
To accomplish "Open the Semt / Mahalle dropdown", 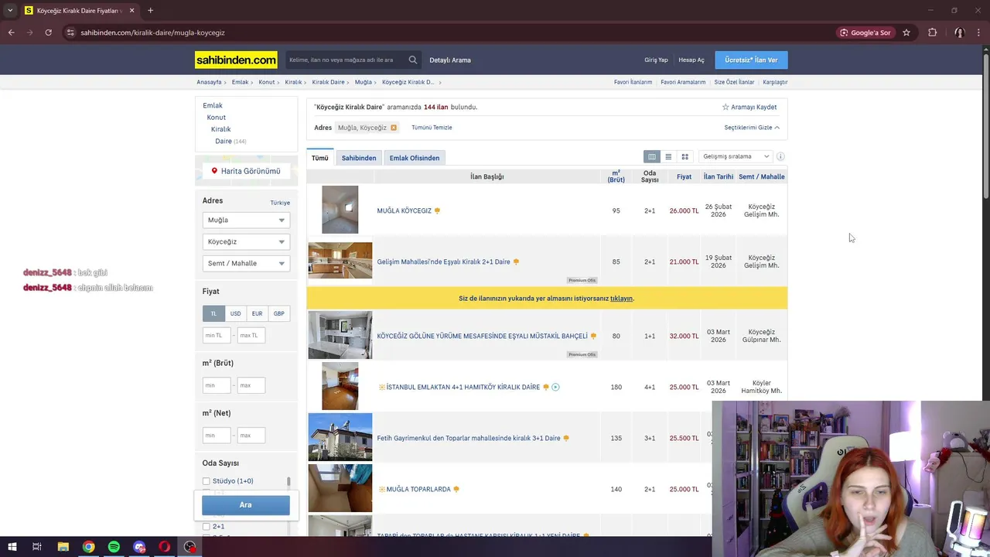I will pos(246,264).
